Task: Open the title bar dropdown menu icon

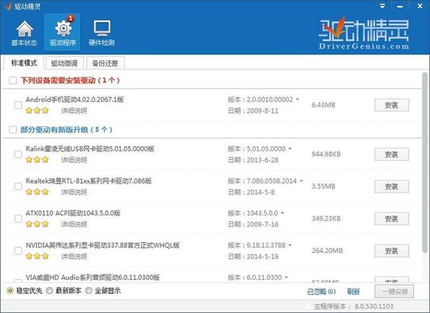Action: 382,6
